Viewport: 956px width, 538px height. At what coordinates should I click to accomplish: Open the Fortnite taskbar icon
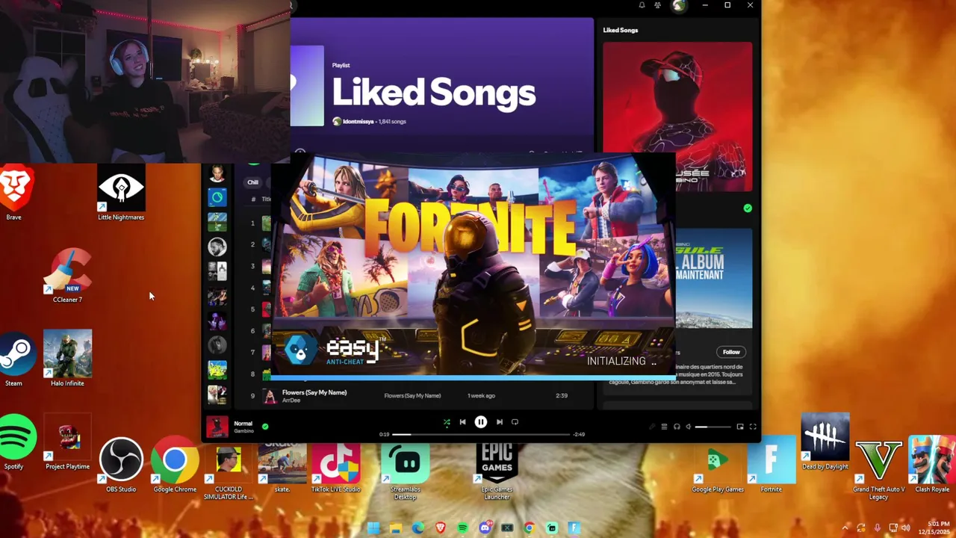[x=574, y=528]
